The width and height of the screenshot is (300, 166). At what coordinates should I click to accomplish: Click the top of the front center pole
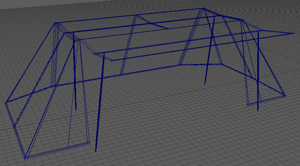104,54
